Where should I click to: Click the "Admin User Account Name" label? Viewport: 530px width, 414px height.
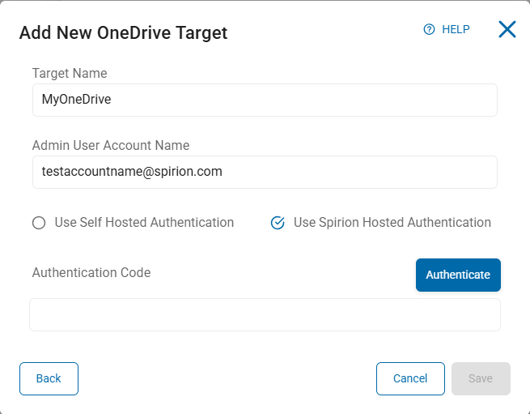tap(111, 146)
